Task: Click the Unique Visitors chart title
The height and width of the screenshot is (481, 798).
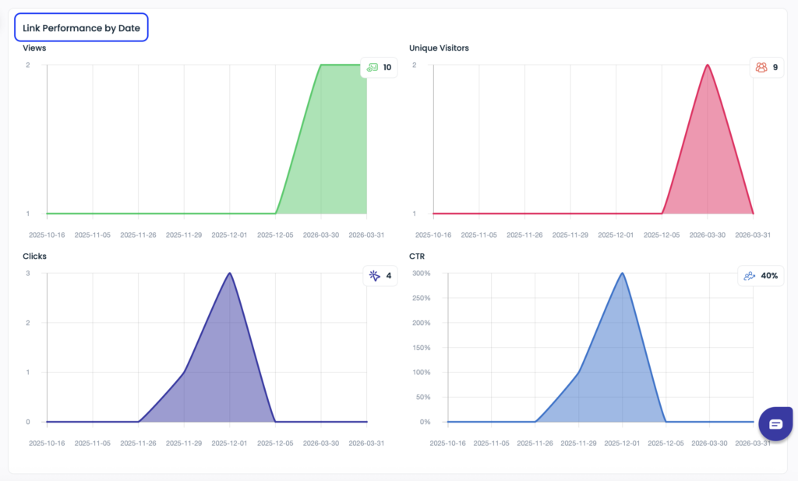Action: coord(439,48)
